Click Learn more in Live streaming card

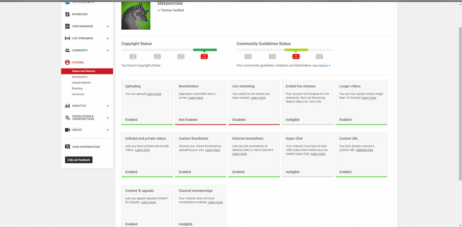[258, 98]
